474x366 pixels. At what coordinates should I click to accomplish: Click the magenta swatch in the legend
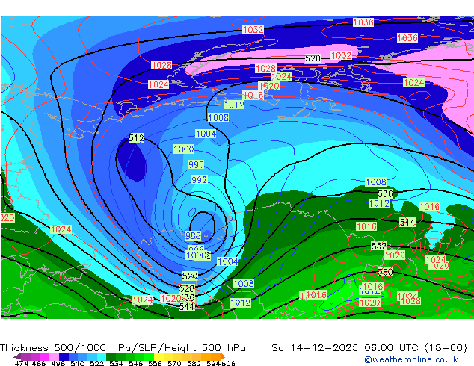[45, 356]
